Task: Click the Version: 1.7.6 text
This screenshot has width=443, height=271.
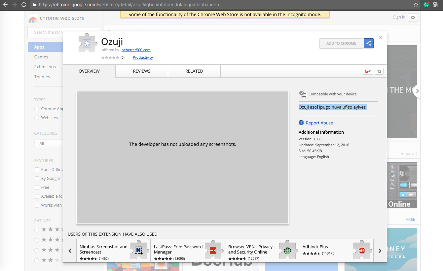Action: coord(310,139)
